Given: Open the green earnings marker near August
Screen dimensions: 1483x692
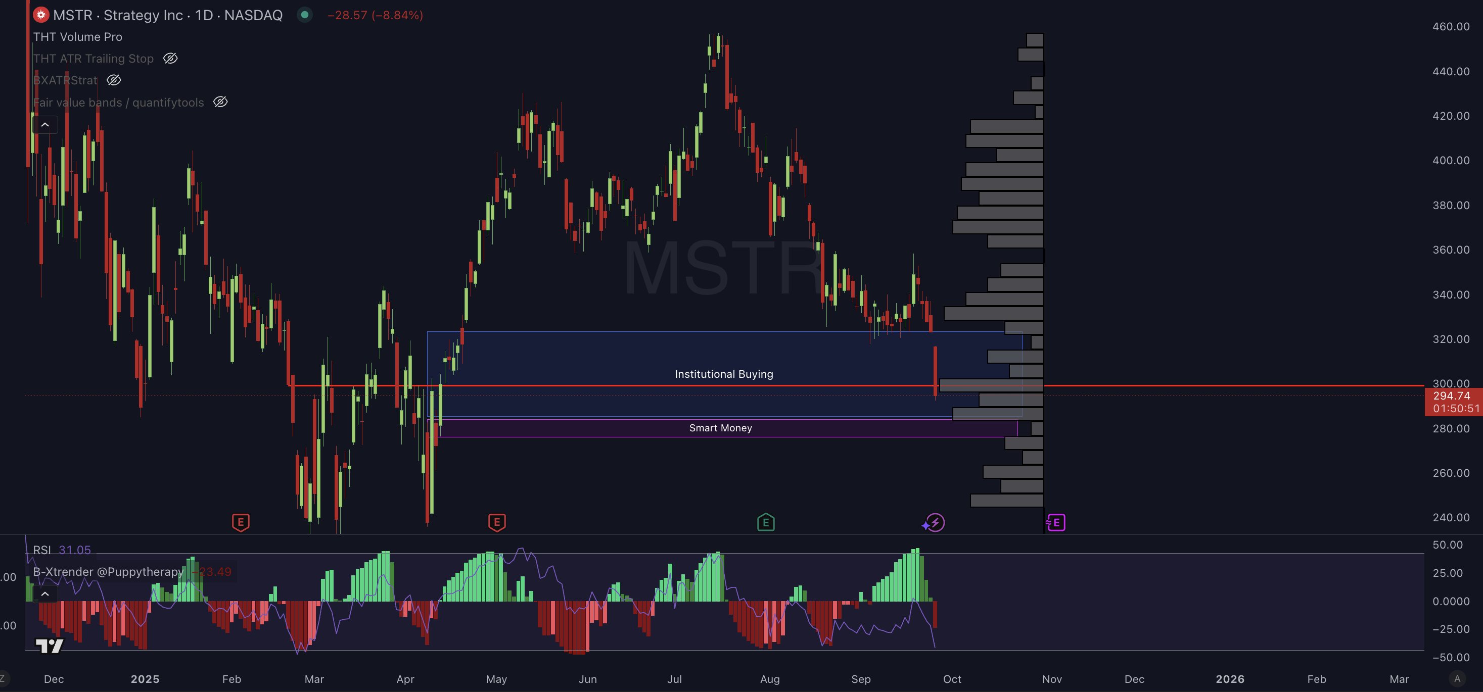Looking at the screenshot, I should [766, 522].
